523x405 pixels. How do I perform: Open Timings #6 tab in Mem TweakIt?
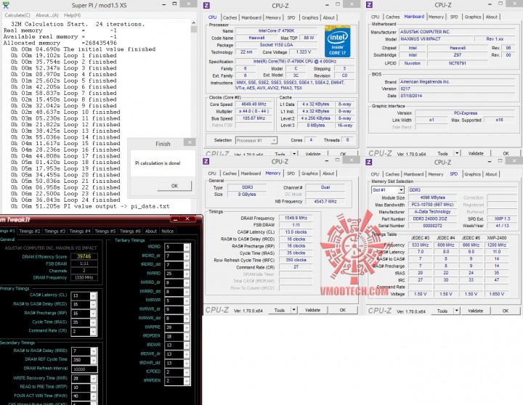click(130, 231)
